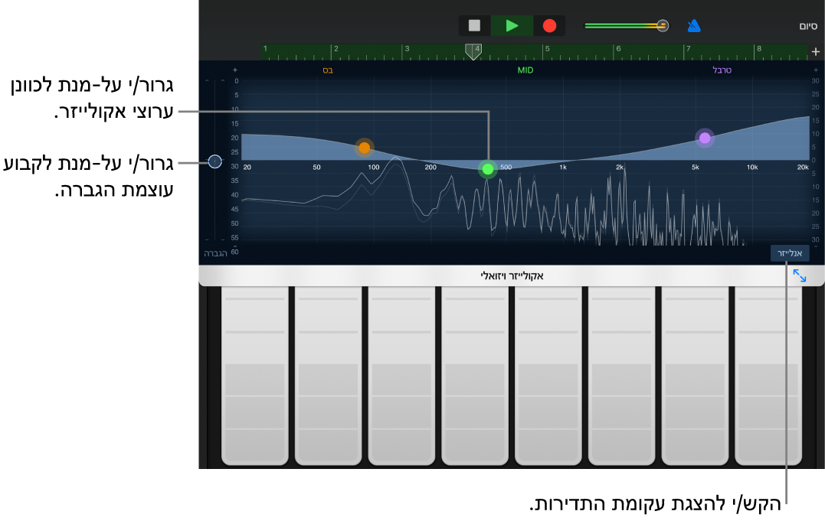This screenshot has width=825, height=521.
Task: Jump to bar 6 on the ruler
Action: 618,48
